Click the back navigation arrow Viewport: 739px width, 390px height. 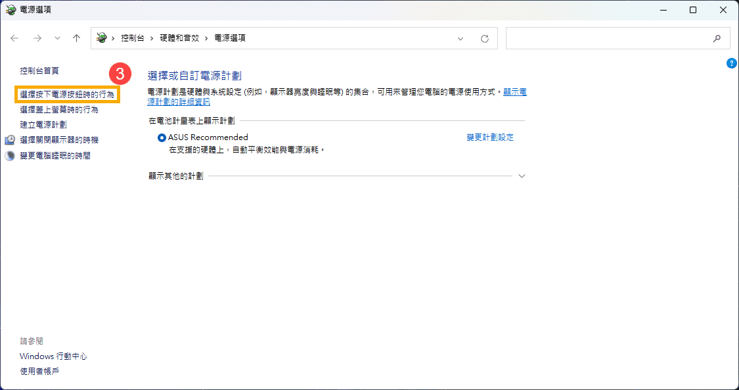(14, 38)
